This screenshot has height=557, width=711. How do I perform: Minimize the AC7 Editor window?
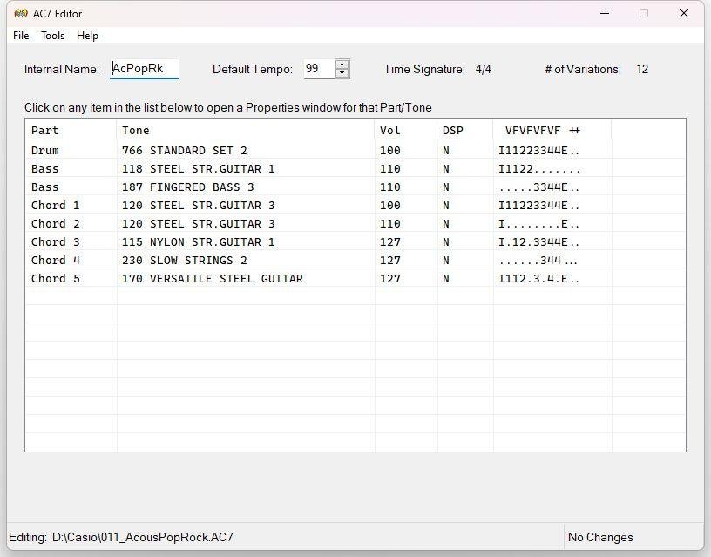point(605,14)
